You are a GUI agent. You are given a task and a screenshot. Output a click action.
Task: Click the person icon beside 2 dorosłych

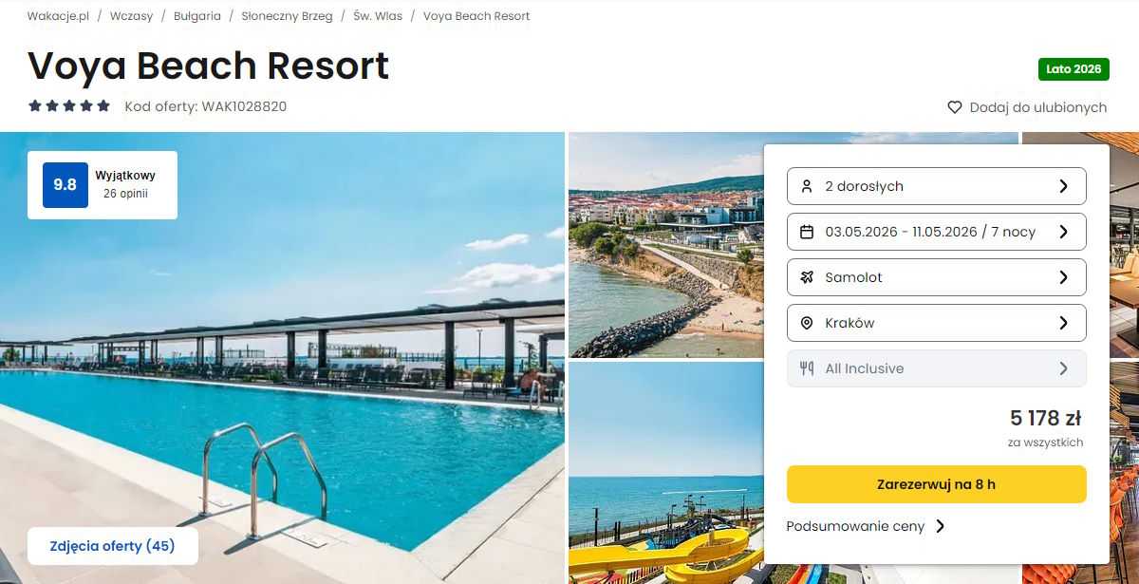click(x=807, y=186)
